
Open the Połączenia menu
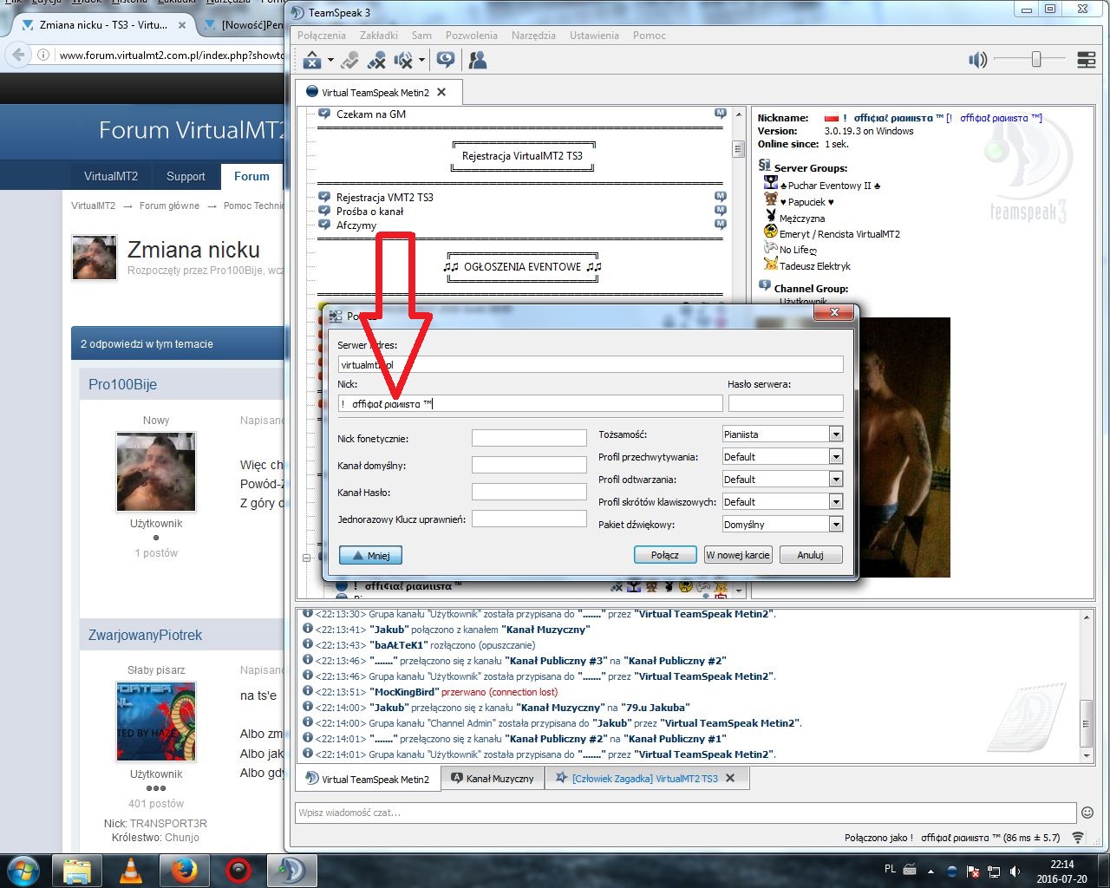click(x=322, y=36)
